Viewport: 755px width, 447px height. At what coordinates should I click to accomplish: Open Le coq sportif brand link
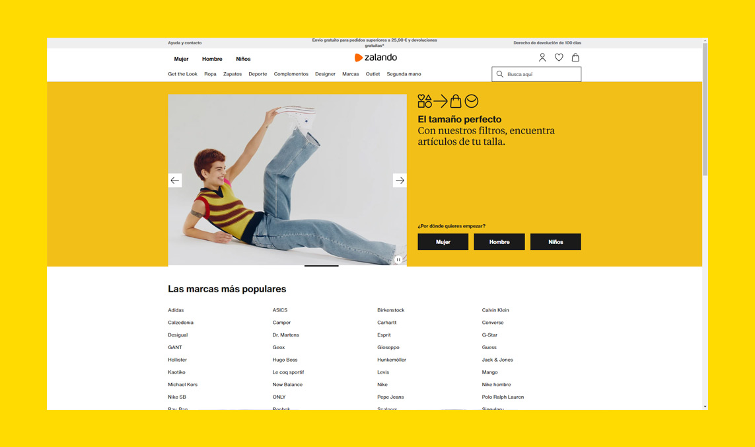(x=288, y=372)
